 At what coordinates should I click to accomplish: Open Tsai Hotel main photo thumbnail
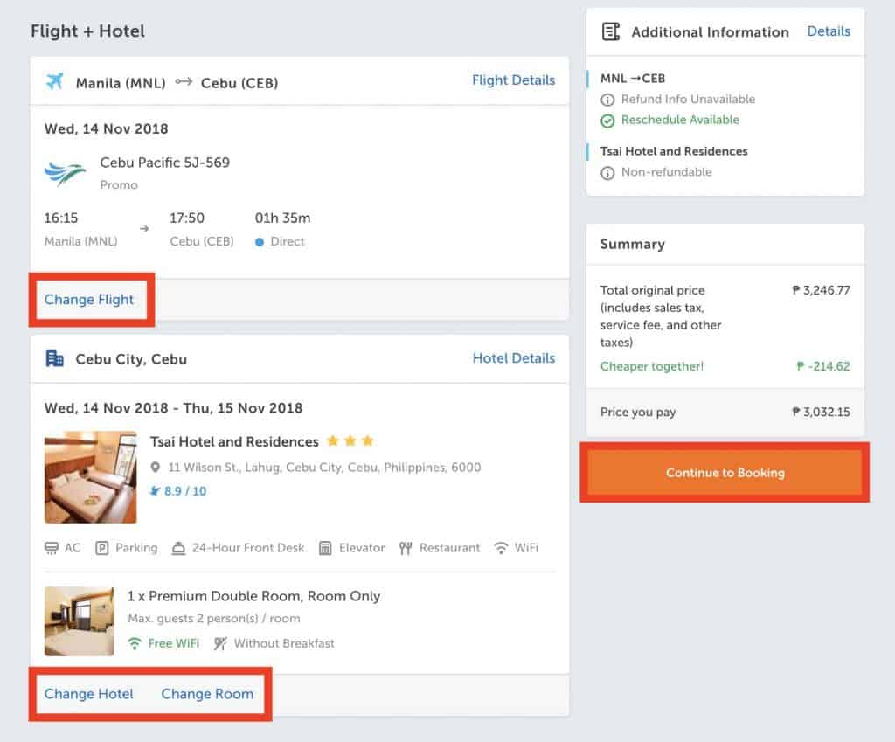coord(91,477)
